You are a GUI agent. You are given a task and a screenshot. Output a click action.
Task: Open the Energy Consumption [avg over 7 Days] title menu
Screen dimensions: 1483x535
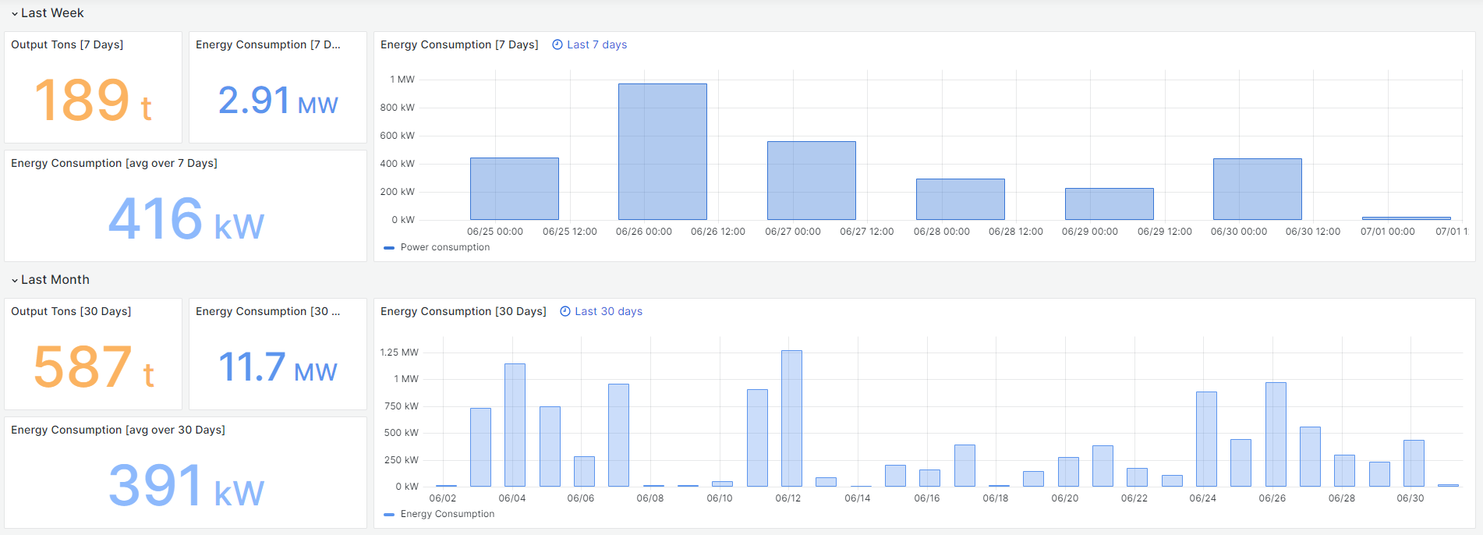[x=114, y=164]
